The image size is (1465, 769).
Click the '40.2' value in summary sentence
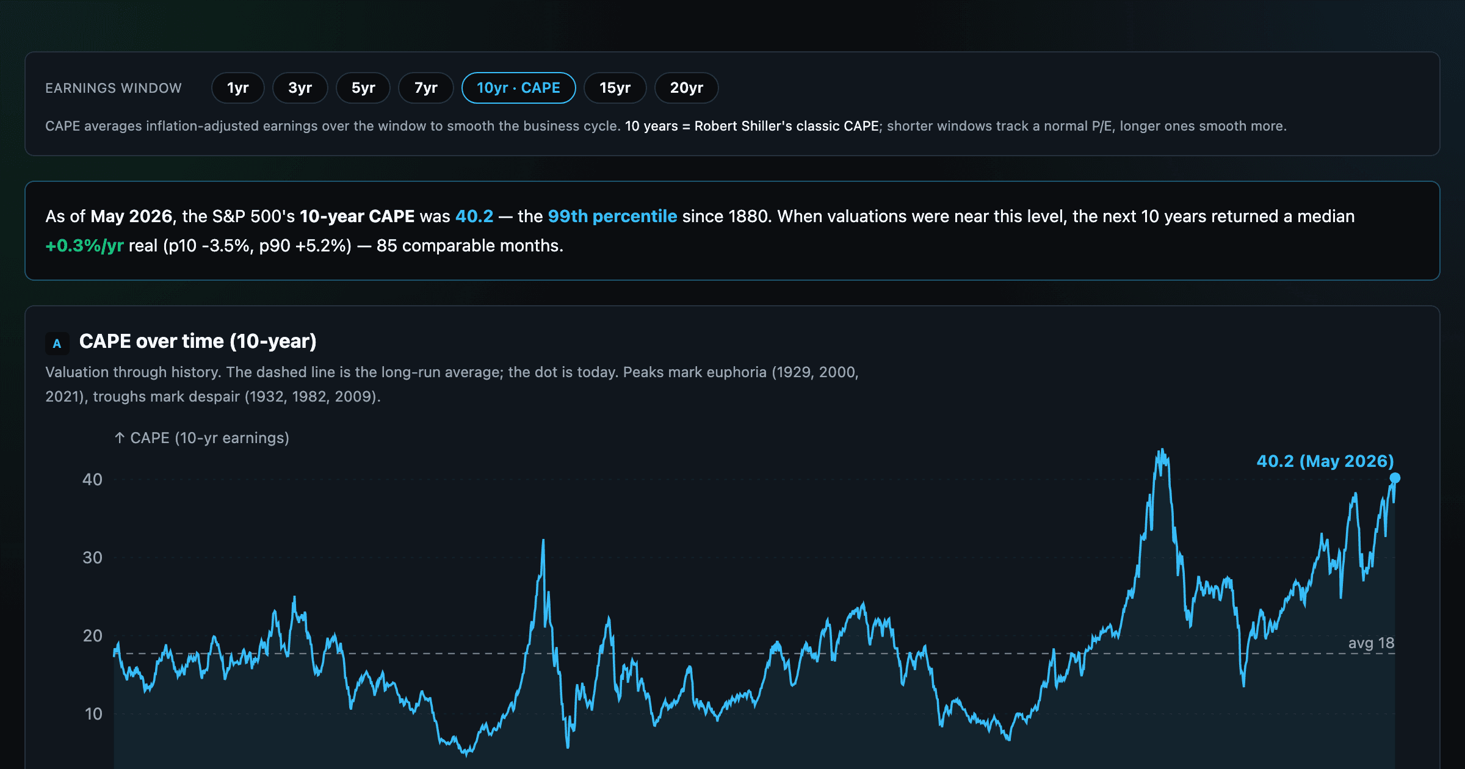[x=474, y=216]
